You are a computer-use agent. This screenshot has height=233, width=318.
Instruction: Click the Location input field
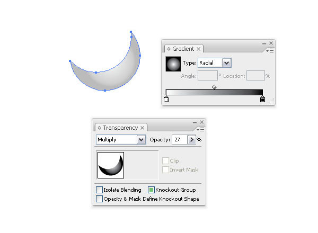pyautogui.click(x=255, y=76)
